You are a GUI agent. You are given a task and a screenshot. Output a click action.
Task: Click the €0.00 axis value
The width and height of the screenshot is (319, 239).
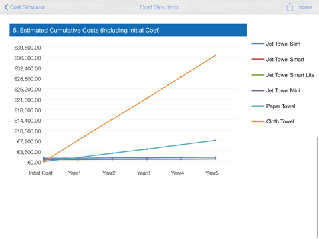[x=34, y=163]
